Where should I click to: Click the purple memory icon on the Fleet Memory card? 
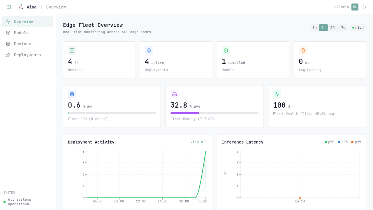tap(175, 94)
